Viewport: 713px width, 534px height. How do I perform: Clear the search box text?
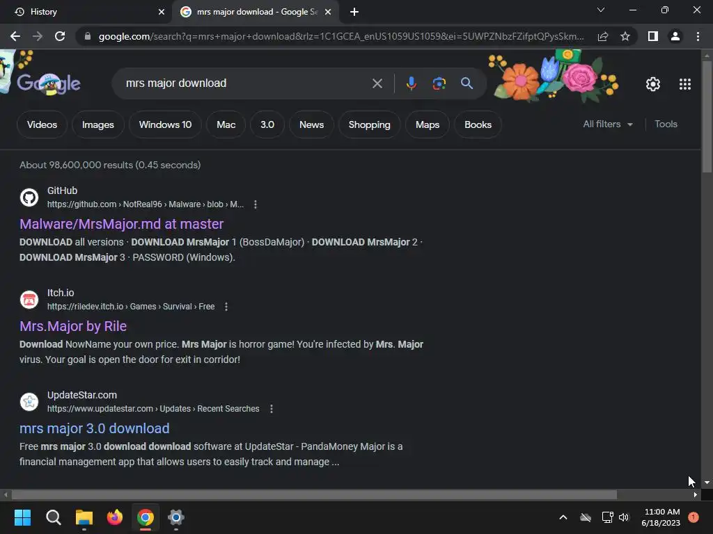377,83
